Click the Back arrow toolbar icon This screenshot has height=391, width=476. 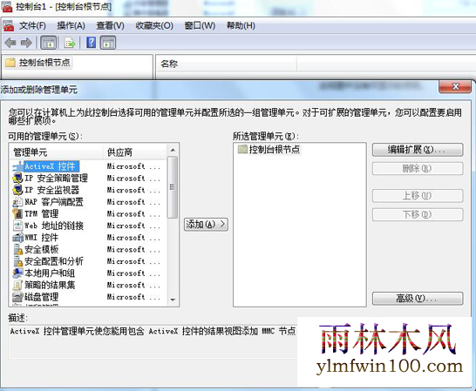(x=10, y=43)
